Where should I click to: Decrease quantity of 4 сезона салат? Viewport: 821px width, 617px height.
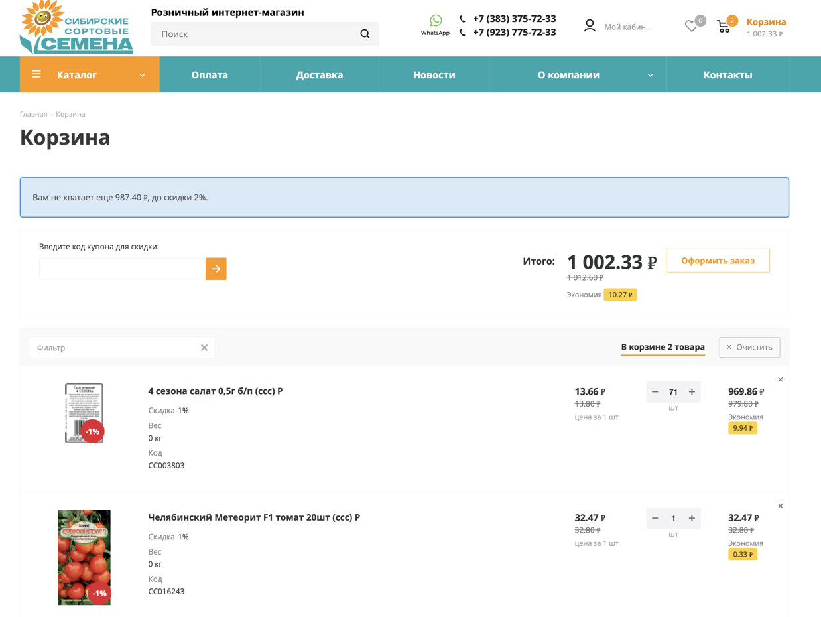[x=655, y=392]
